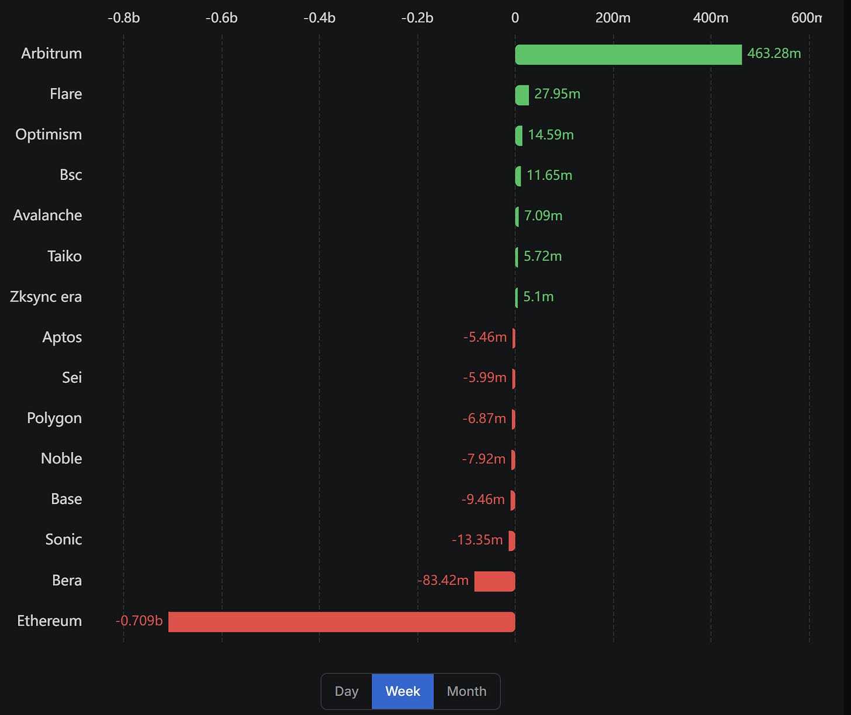
Task: Click the Arbitrum chain label
Action: (x=51, y=53)
